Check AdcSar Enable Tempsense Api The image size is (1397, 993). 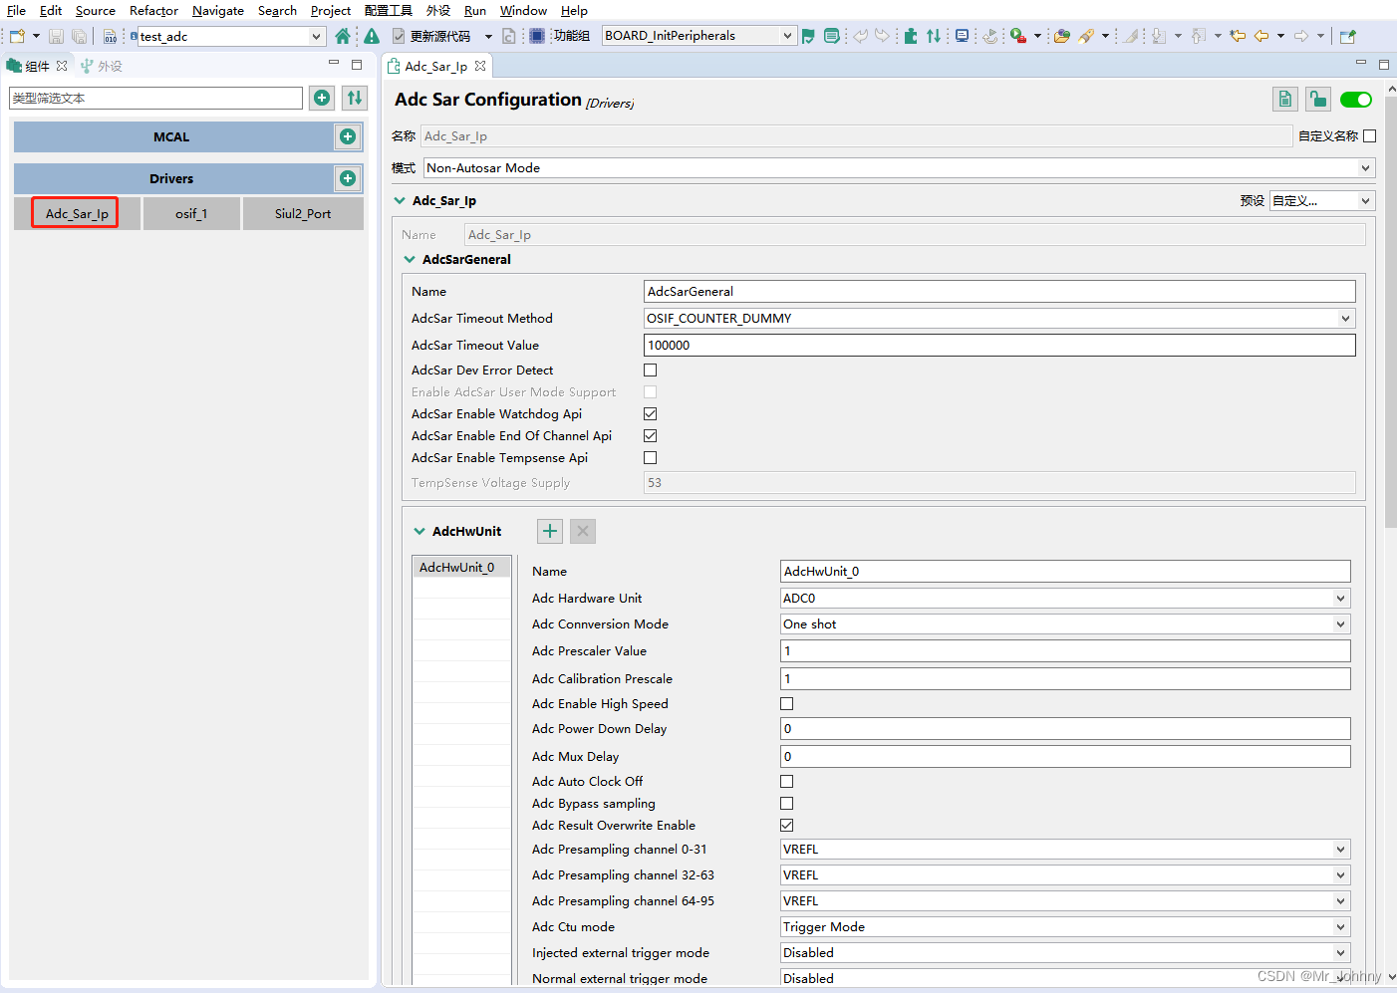[651, 457]
